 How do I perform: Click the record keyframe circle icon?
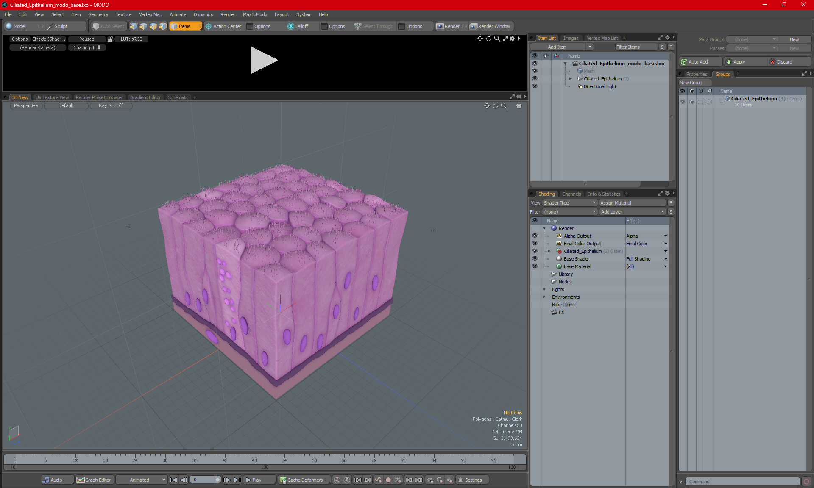[388, 480]
